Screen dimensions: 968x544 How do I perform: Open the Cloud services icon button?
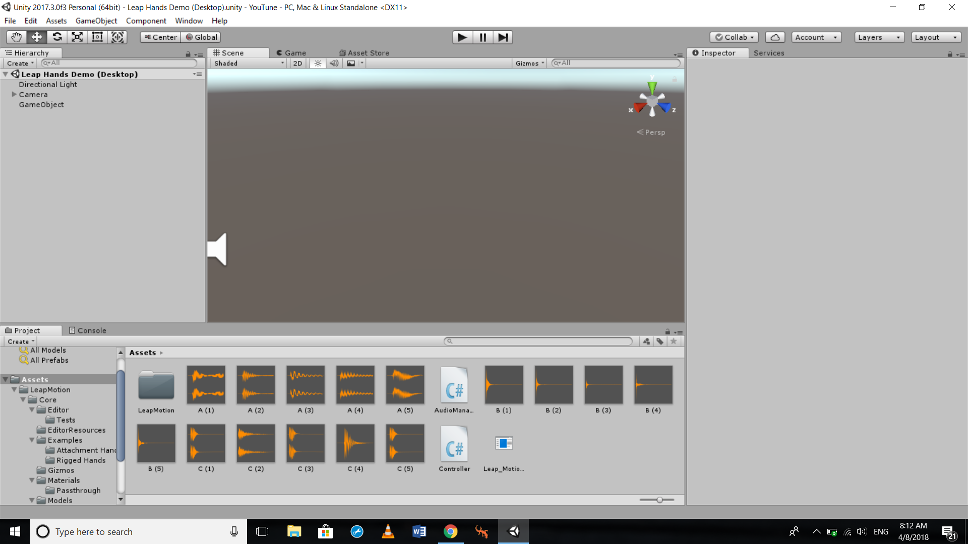775,37
